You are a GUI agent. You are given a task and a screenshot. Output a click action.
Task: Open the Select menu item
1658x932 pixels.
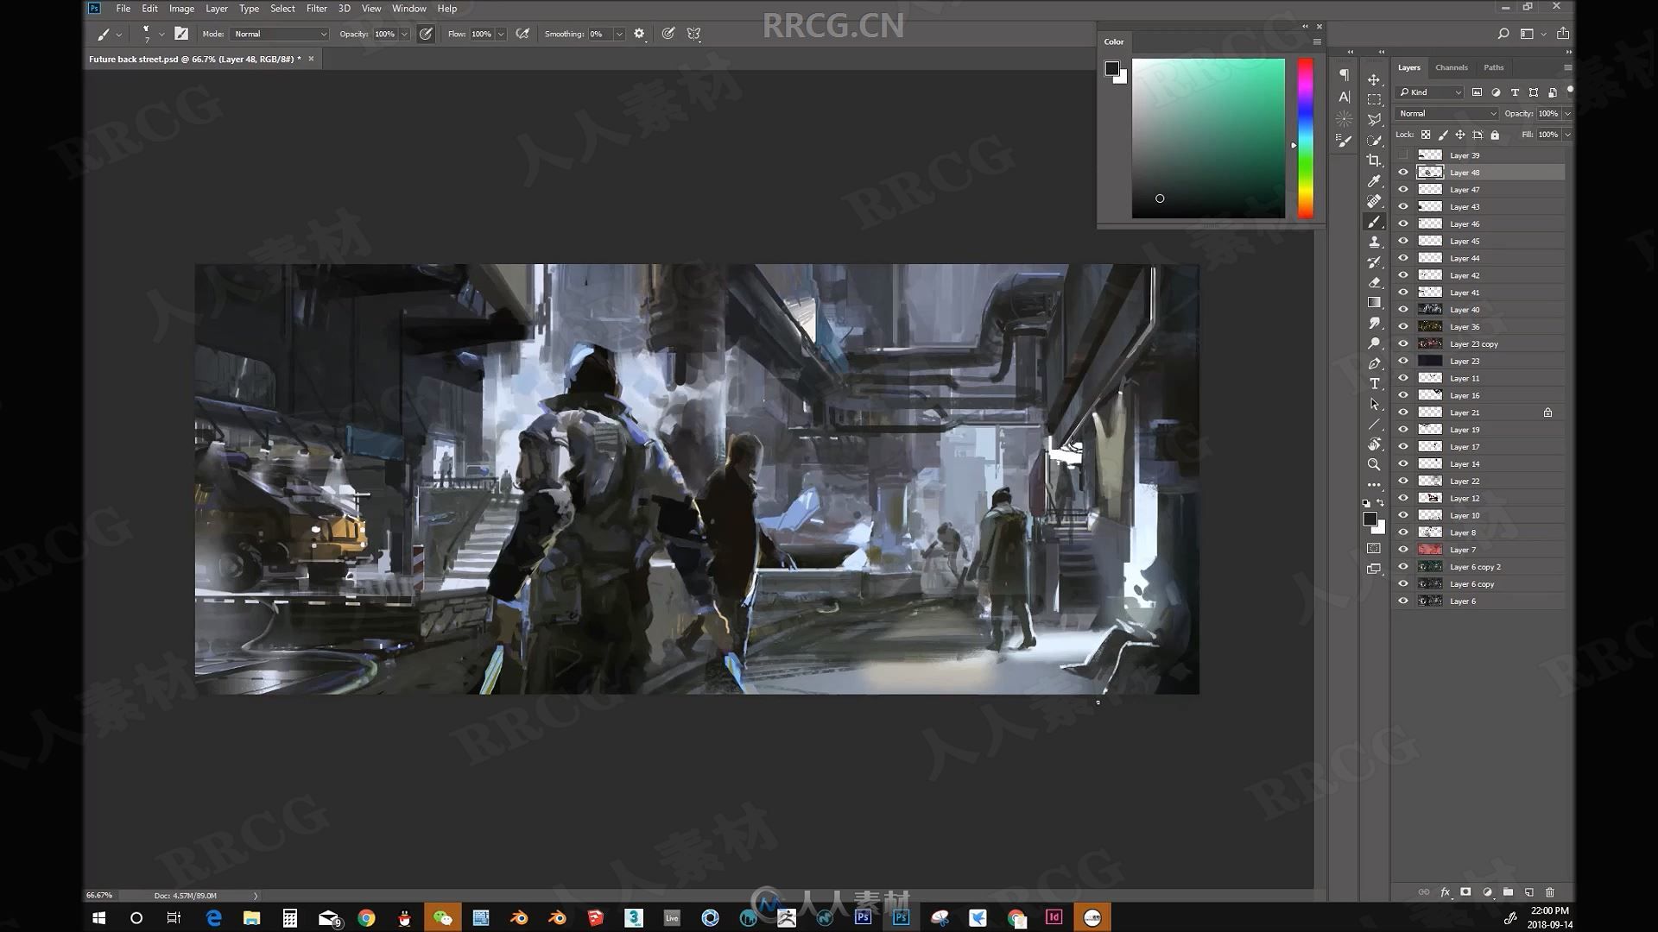coord(282,8)
